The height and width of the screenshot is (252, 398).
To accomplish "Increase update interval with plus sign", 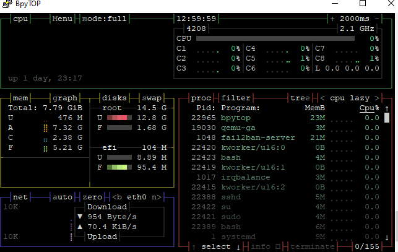I will [332, 19].
